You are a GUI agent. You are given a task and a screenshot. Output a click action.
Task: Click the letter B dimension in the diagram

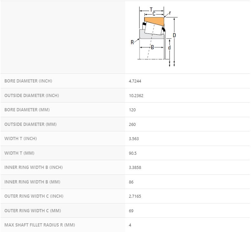pyautogui.click(x=152, y=47)
